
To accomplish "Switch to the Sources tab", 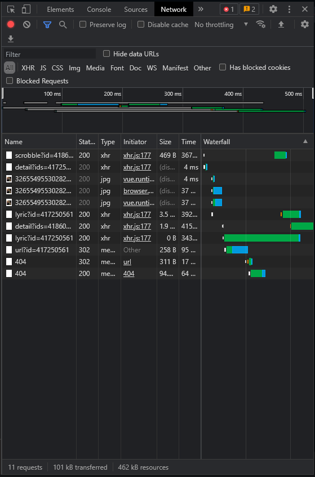I will pos(136,10).
